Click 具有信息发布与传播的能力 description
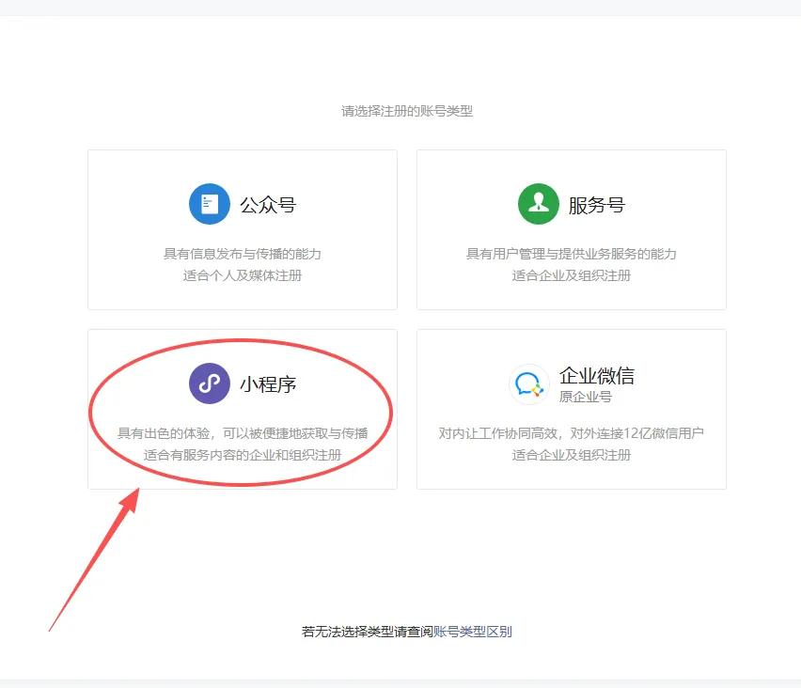The image size is (801, 688). pos(243,254)
